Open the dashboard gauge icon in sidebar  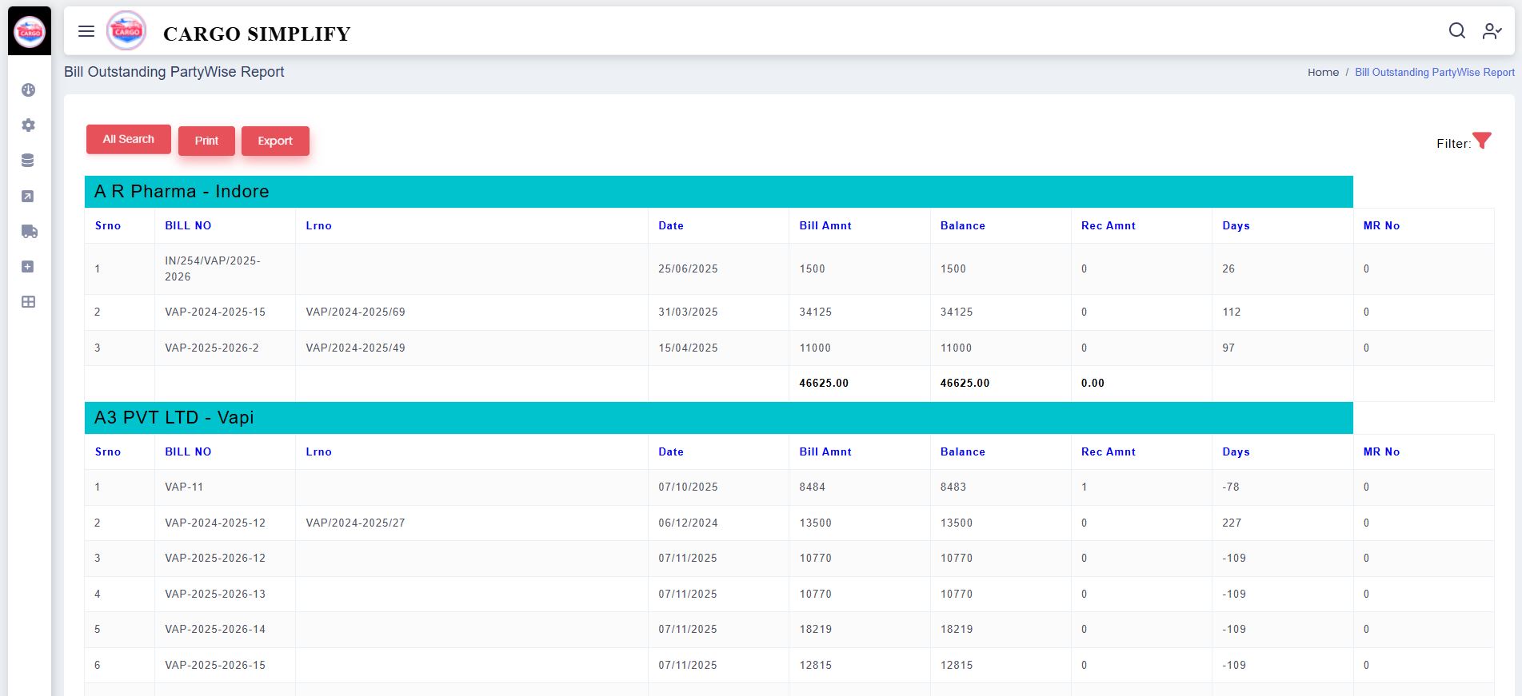tap(29, 90)
